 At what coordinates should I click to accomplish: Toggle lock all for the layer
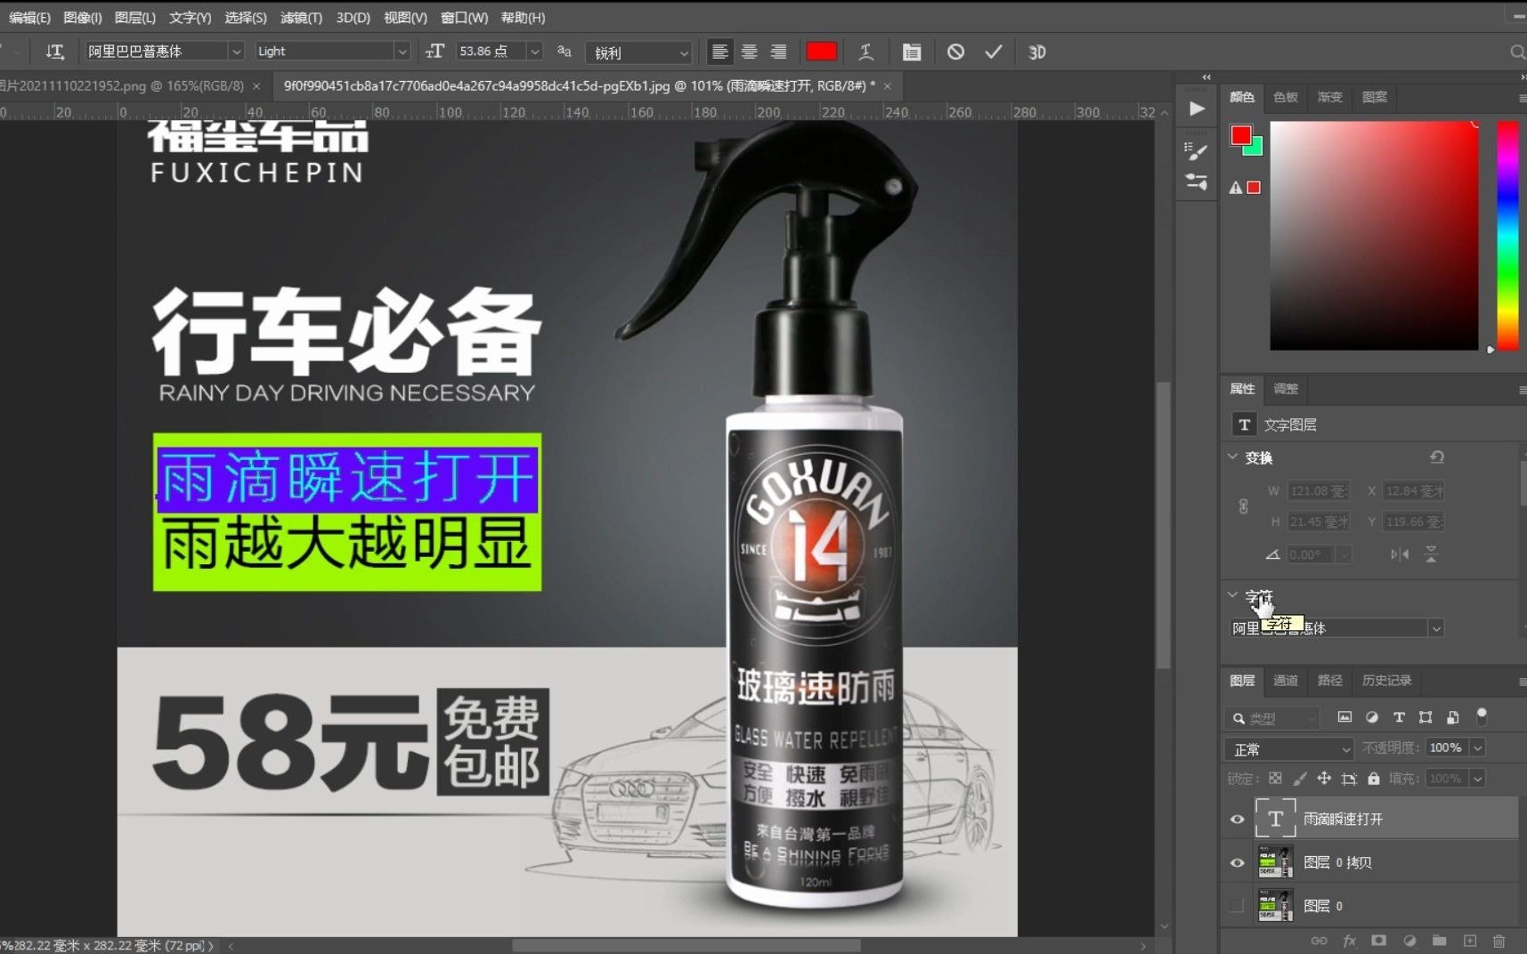[1374, 778]
